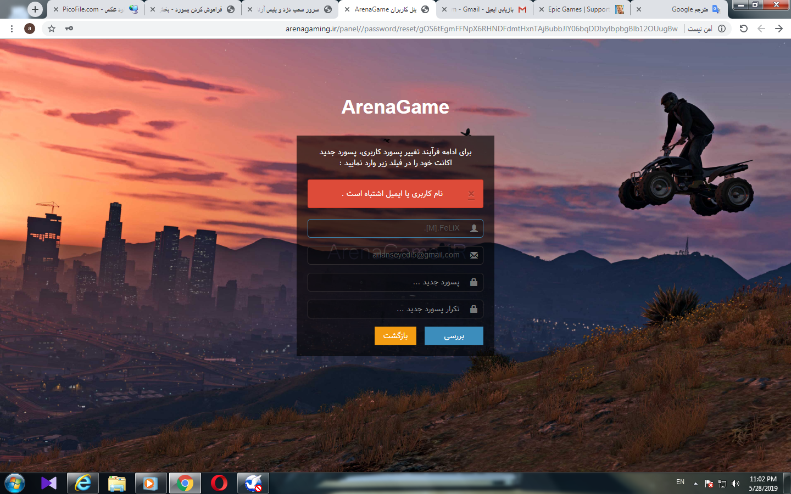
Task: Close the Google Translate tab
Action: point(639,9)
